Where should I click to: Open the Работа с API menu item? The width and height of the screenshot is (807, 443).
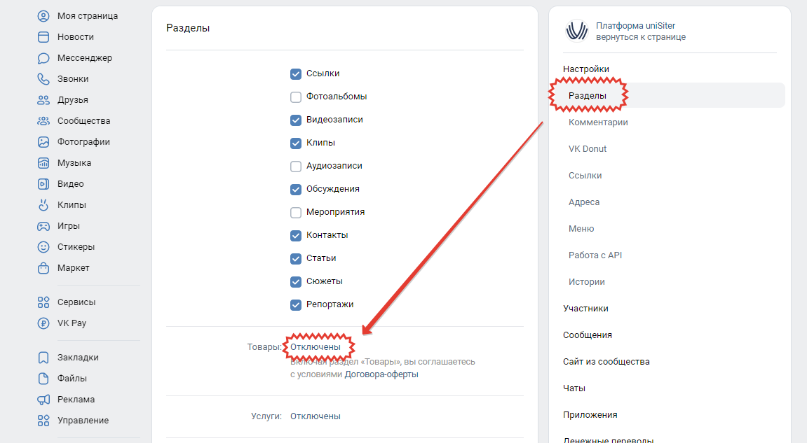click(595, 255)
